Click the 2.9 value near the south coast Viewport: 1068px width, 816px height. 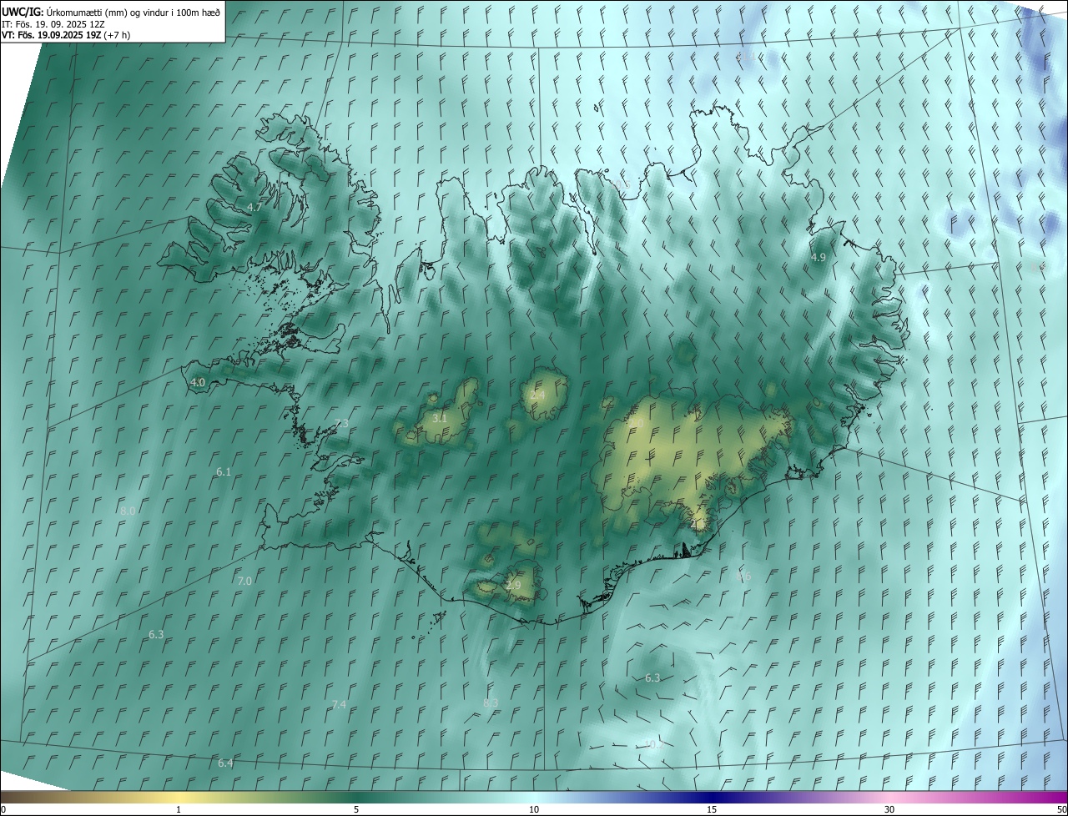tap(513, 586)
